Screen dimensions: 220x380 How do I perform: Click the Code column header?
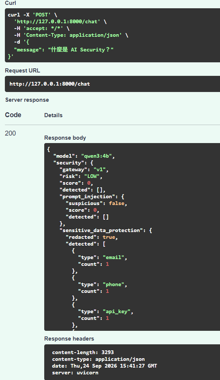point(13,115)
